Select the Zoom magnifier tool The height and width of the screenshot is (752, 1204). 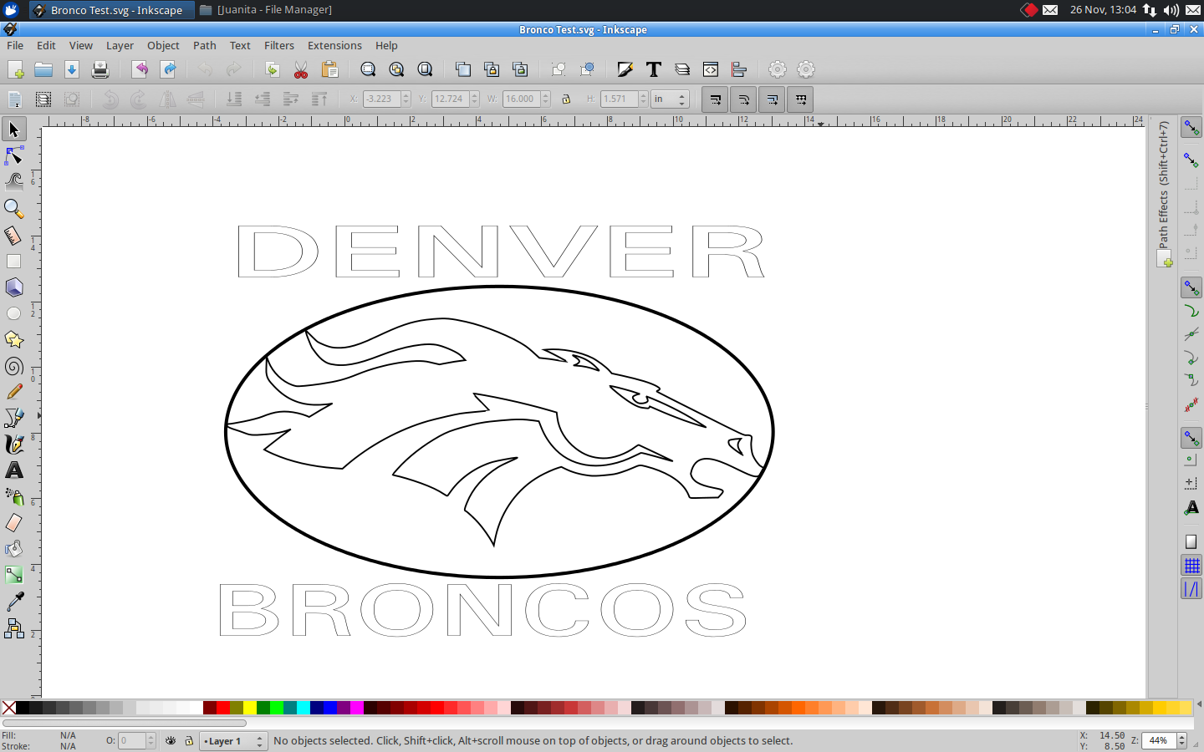14,208
